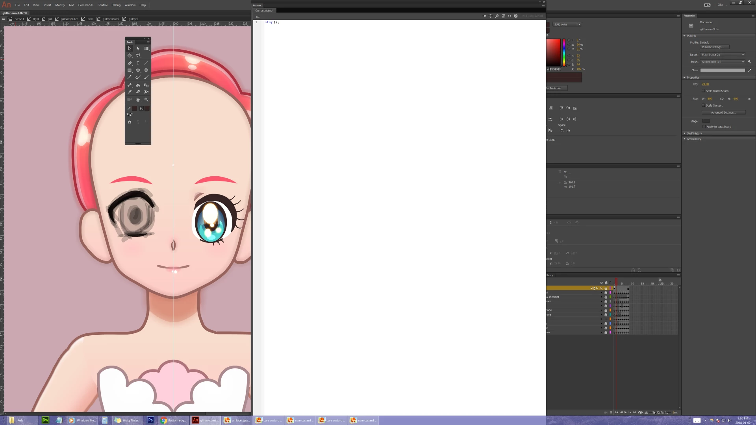This screenshot has width=756, height=425.
Task: Open the Commands menu
Action: [85, 5]
